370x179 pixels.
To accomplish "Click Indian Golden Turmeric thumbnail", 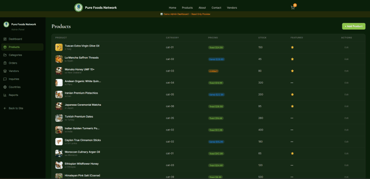I will [x=59, y=130].
